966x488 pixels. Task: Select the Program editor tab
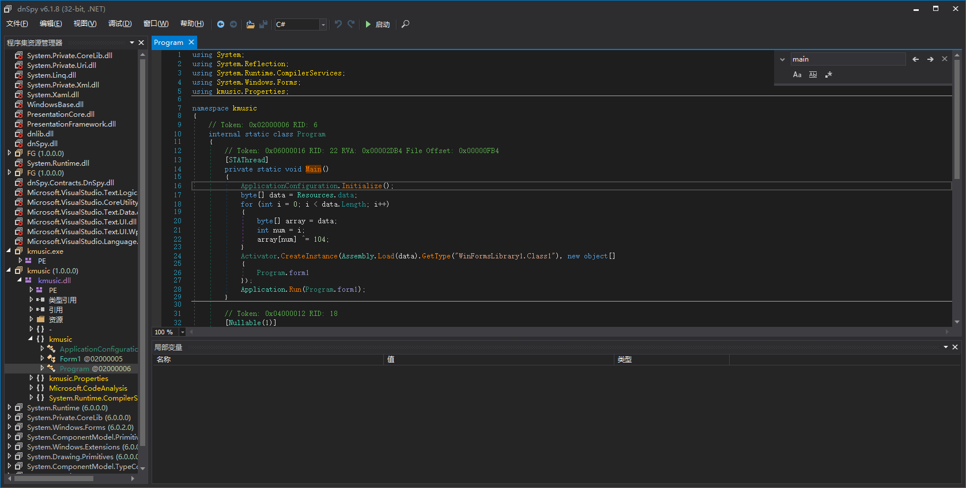click(168, 43)
